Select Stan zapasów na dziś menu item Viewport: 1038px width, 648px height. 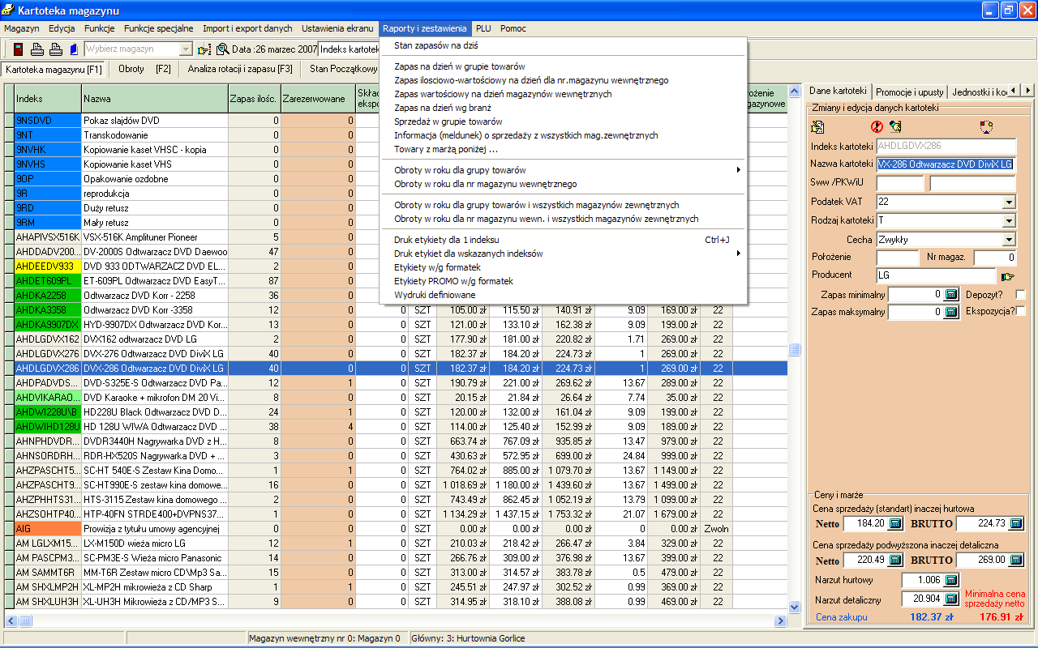[x=564, y=45]
